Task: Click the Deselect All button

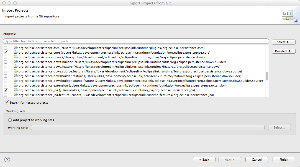Action: tap(284, 51)
